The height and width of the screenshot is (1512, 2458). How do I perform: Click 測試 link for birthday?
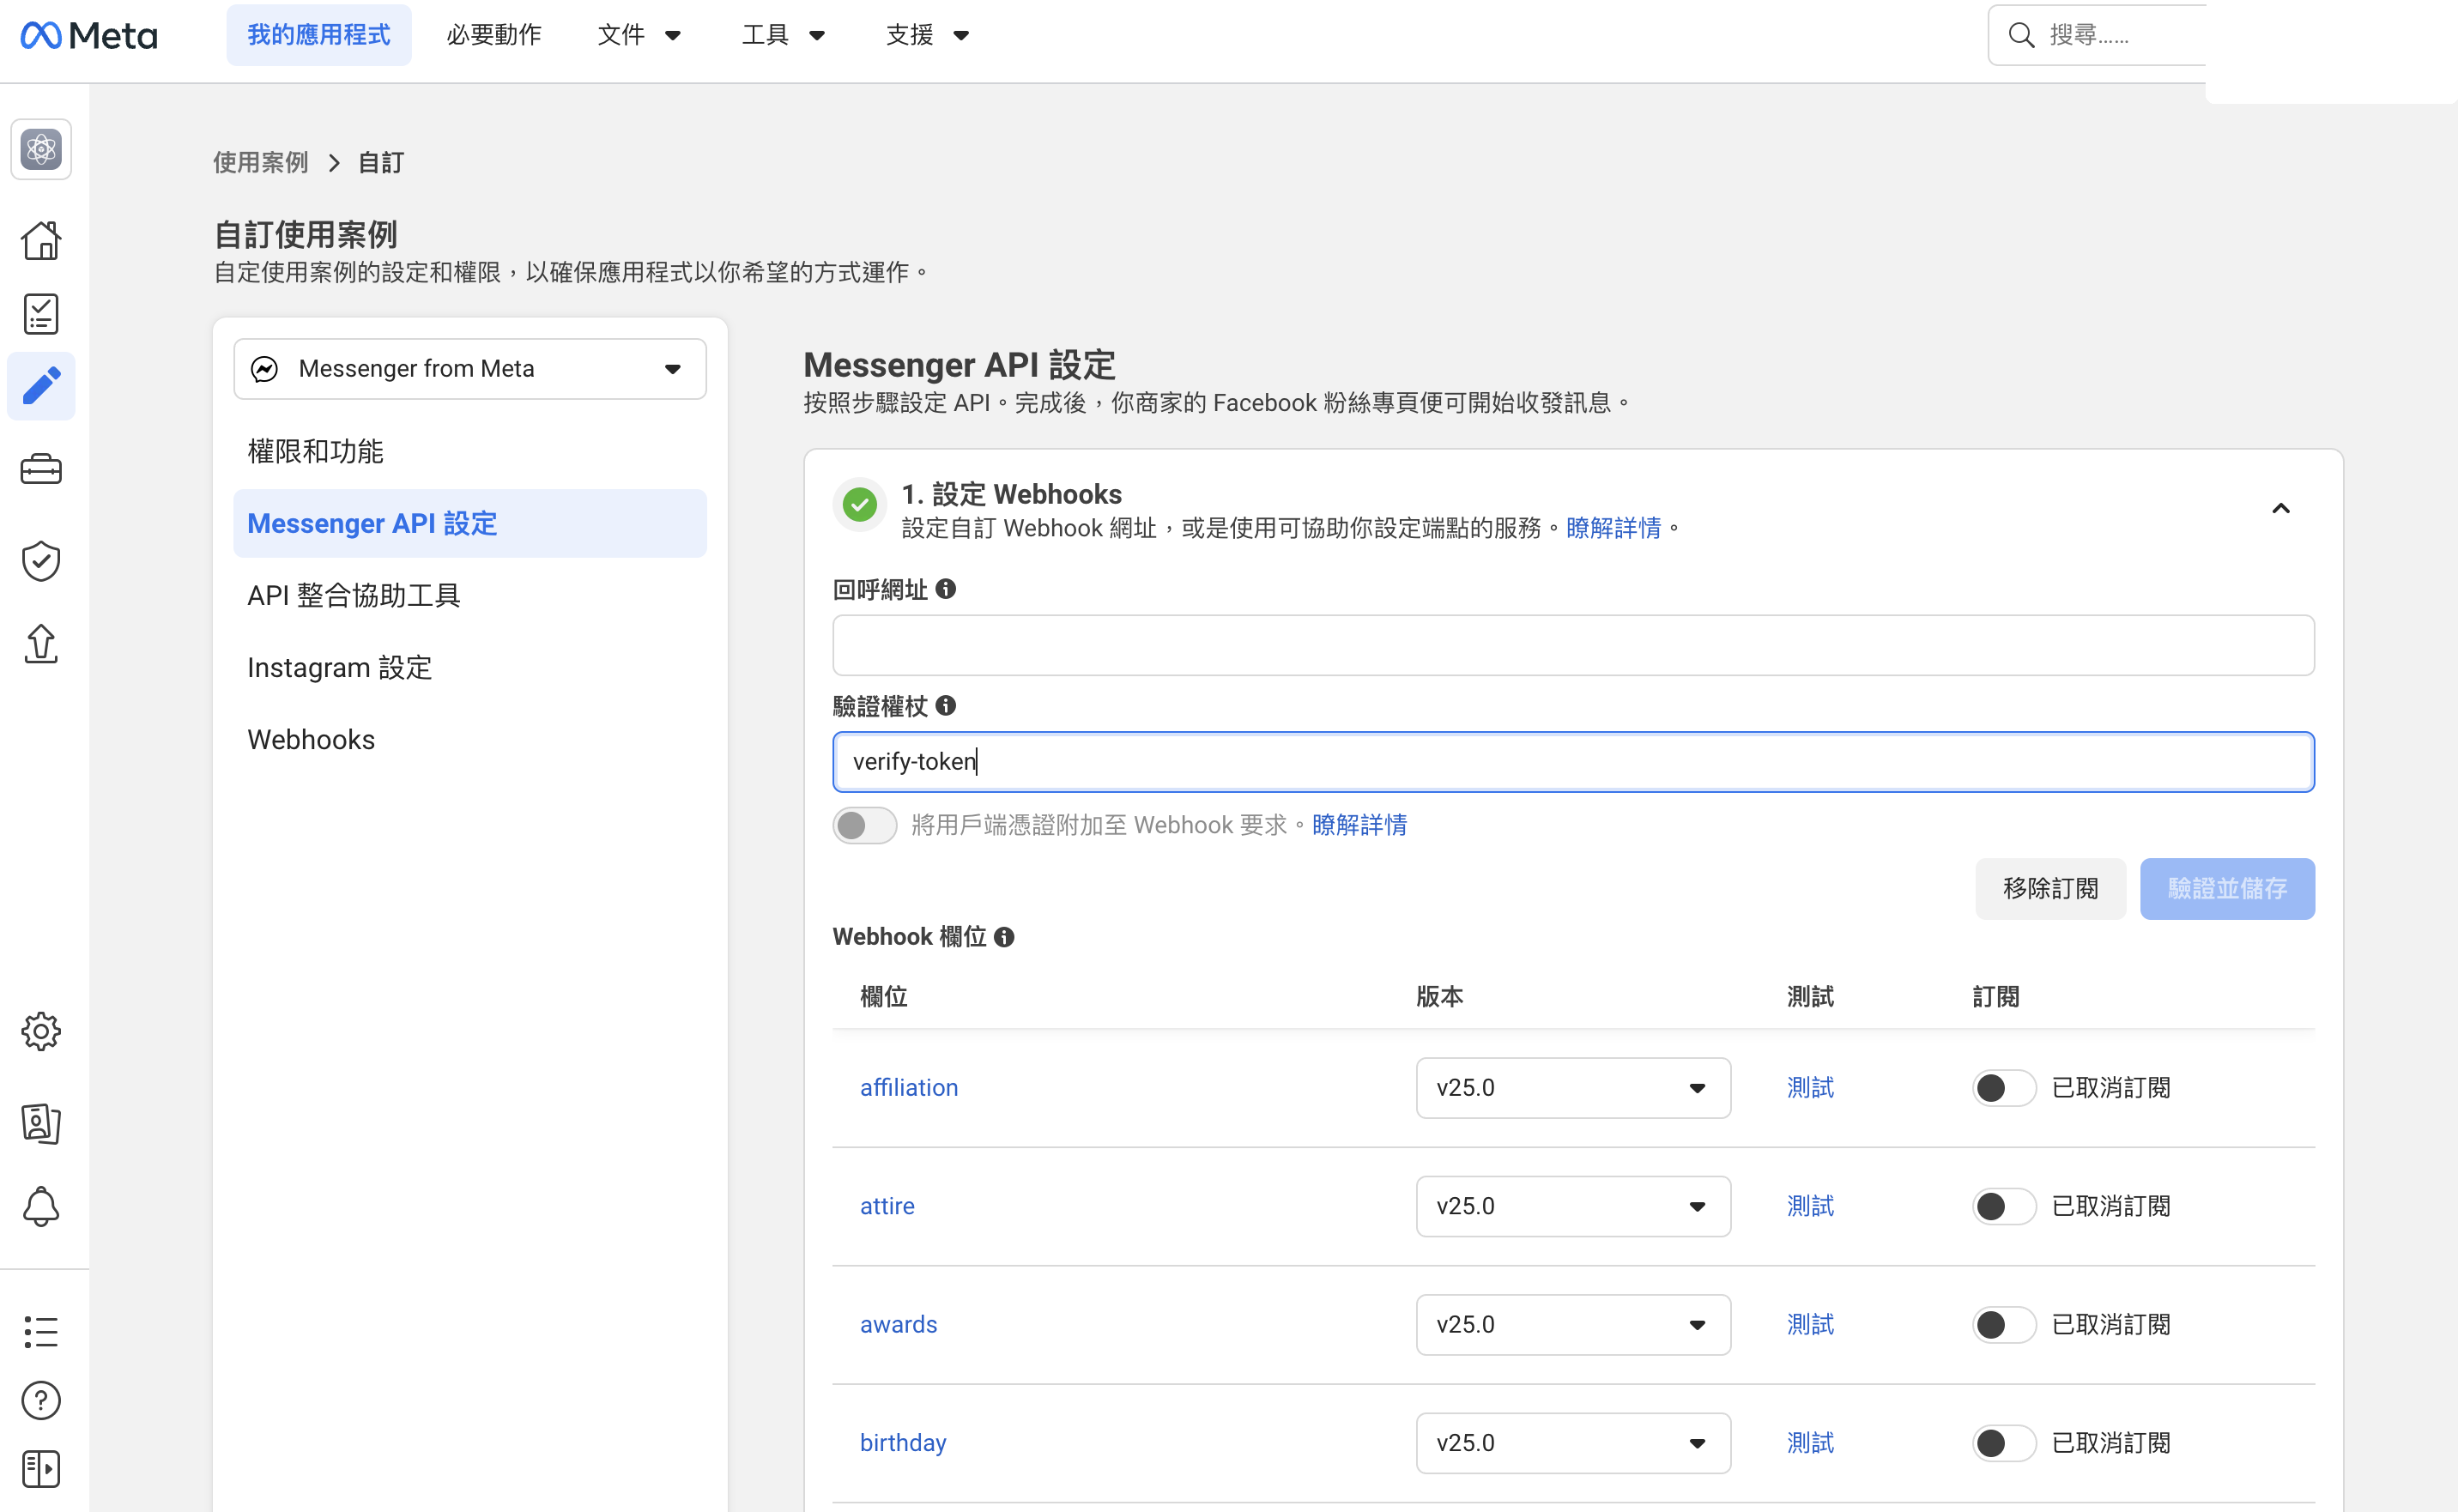pyautogui.click(x=1810, y=1443)
